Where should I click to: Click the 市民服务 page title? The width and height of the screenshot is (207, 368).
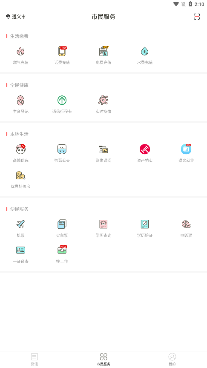pyautogui.click(x=103, y=17)
